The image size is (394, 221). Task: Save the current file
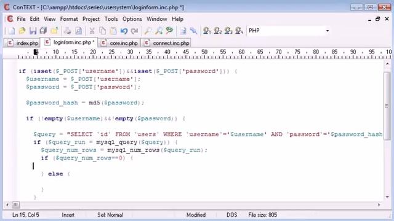(33, 31)
